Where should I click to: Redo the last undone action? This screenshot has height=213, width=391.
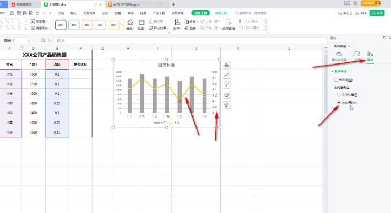44,13
